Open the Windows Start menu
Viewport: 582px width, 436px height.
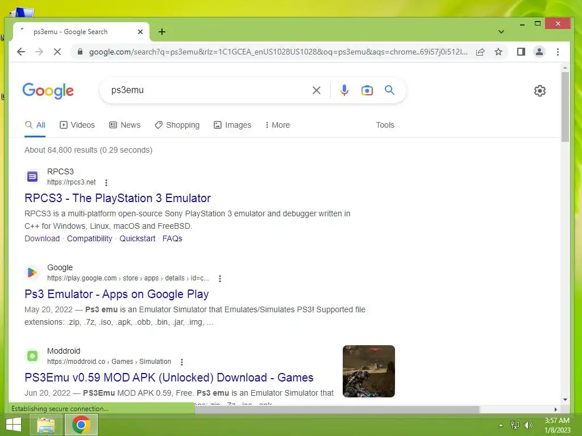[x=14, y=425]
